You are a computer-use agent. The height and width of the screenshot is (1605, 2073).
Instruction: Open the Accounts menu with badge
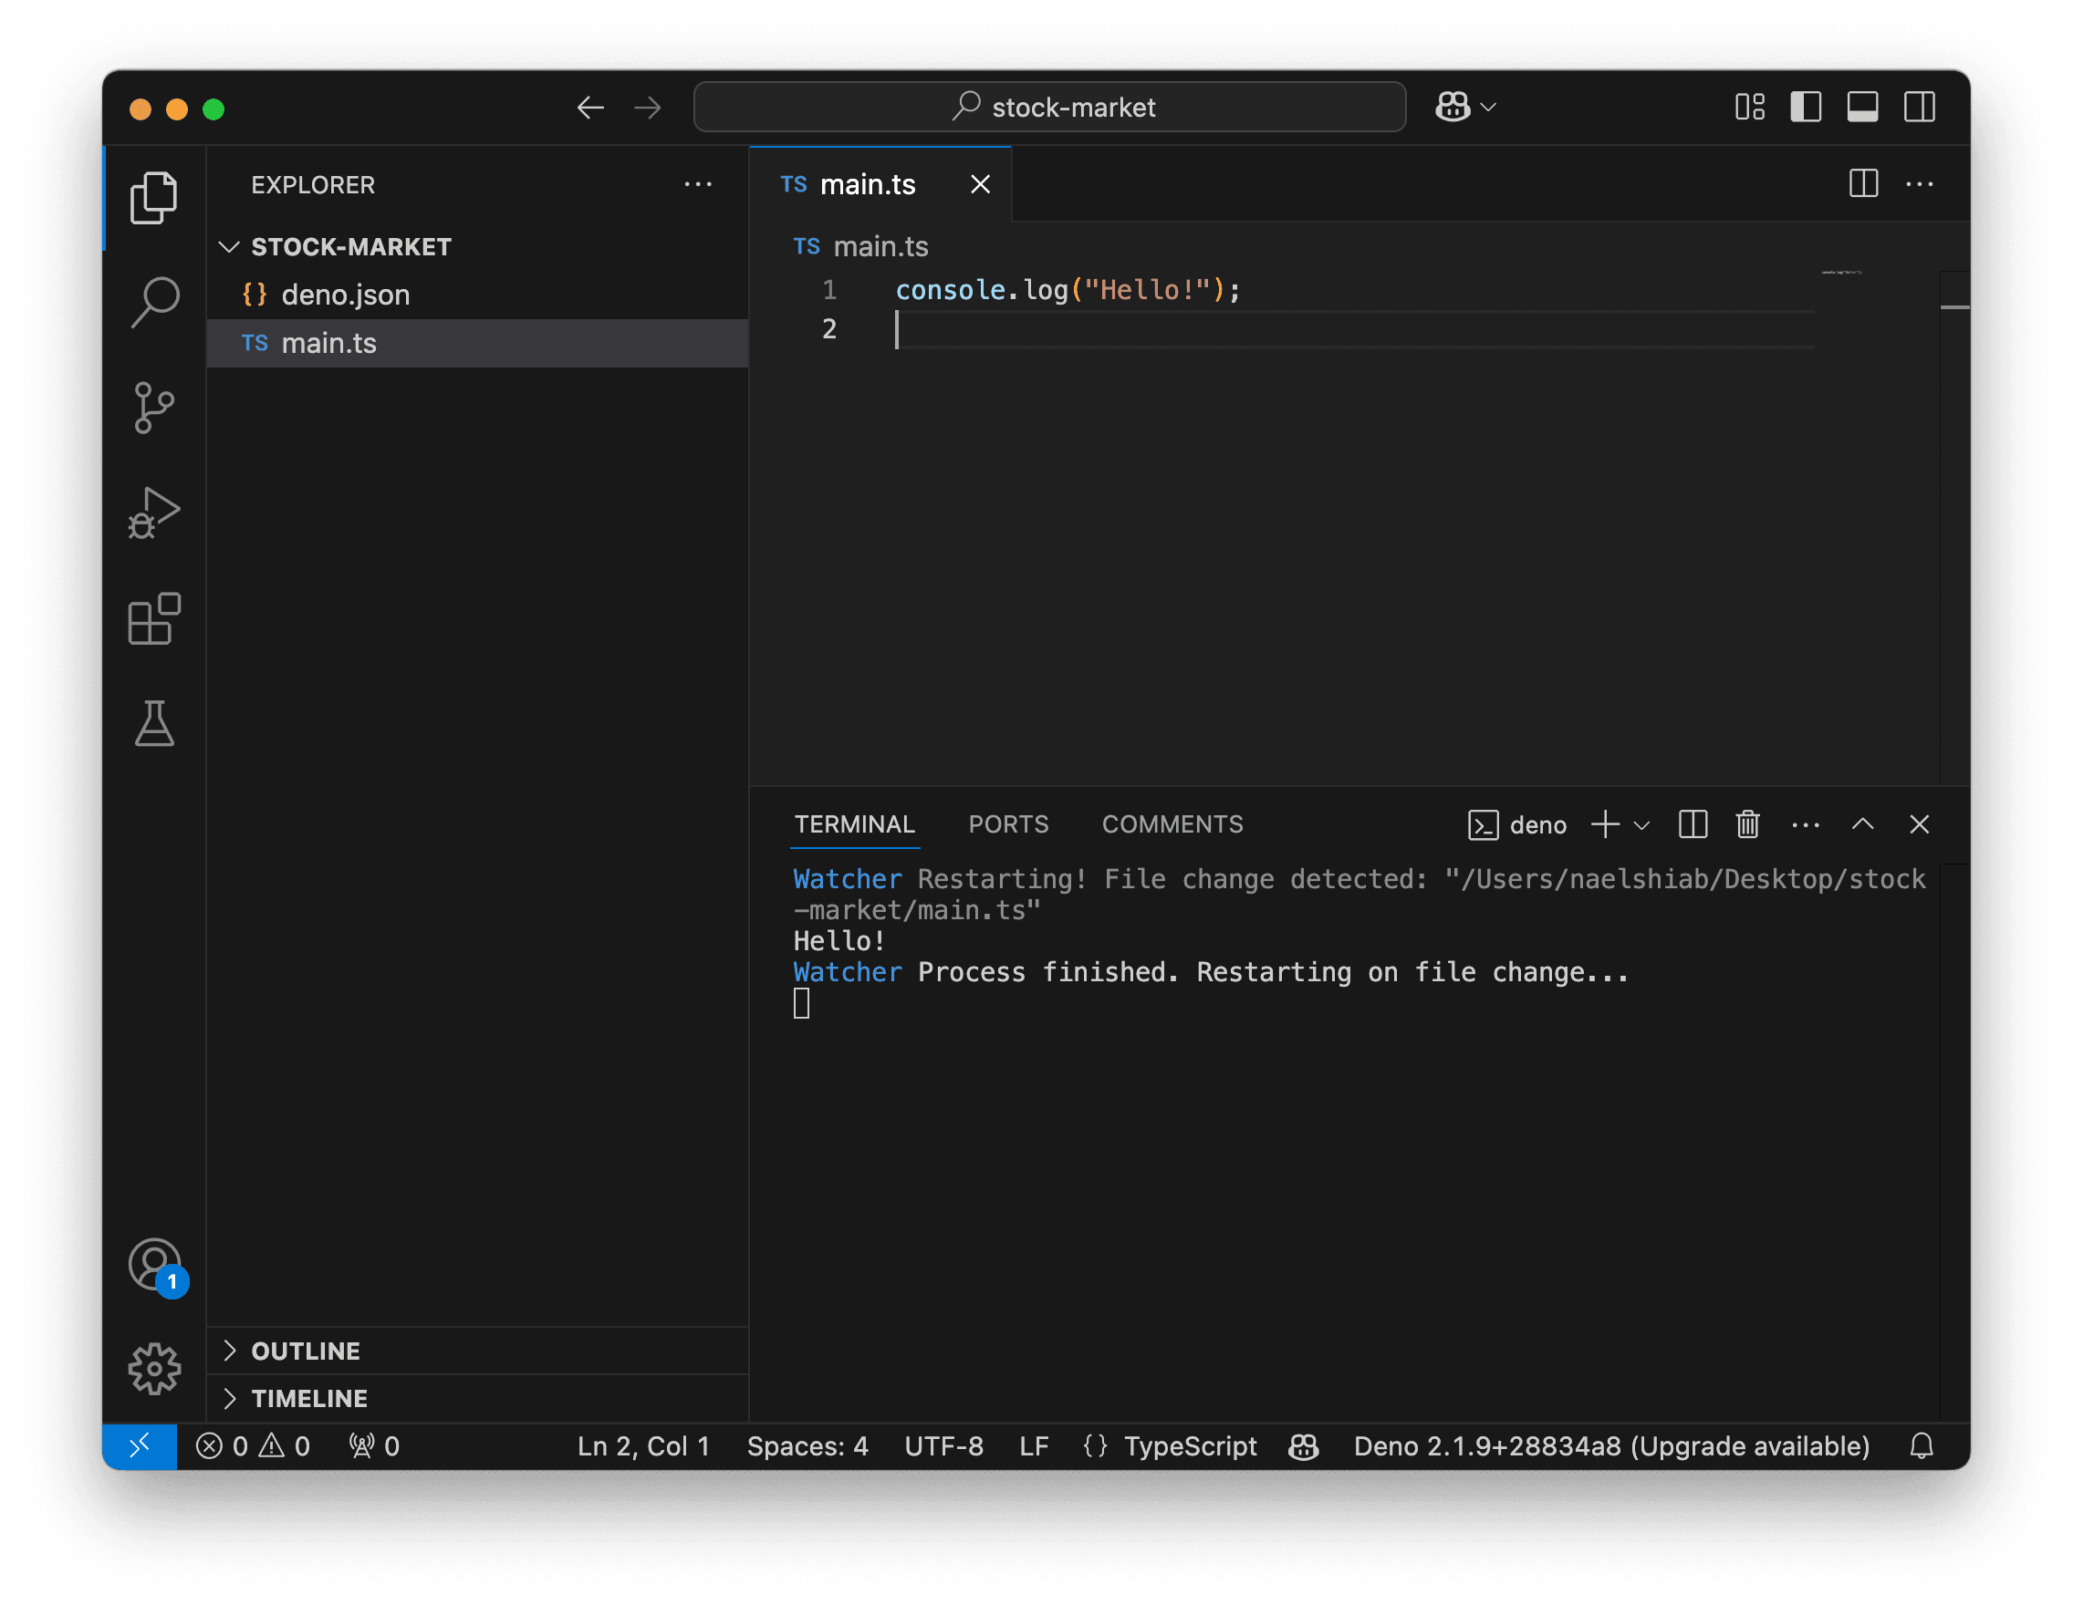point(156,1266)
